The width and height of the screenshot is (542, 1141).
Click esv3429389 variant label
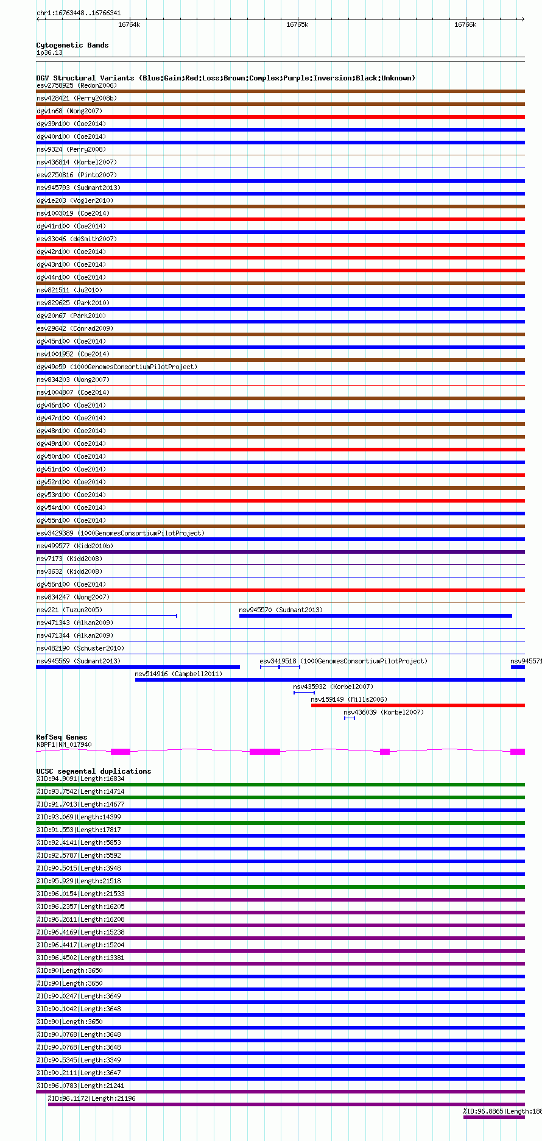[x=121, y=533]
